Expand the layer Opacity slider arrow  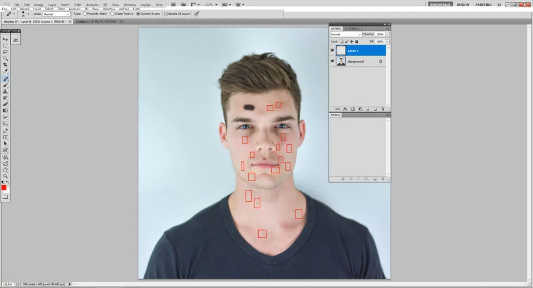coord(387,34)
